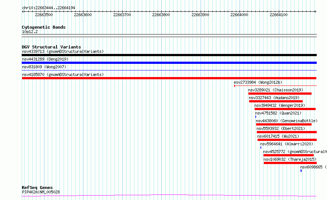Select the red bar under nsv3289021

click(280, 94)
